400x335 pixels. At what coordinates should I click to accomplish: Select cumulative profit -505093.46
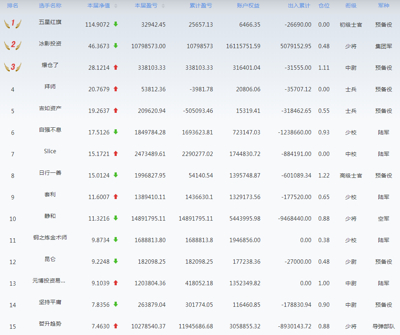(x=198, y=111)
